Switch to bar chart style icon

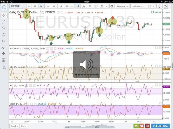tap(90, 6)
